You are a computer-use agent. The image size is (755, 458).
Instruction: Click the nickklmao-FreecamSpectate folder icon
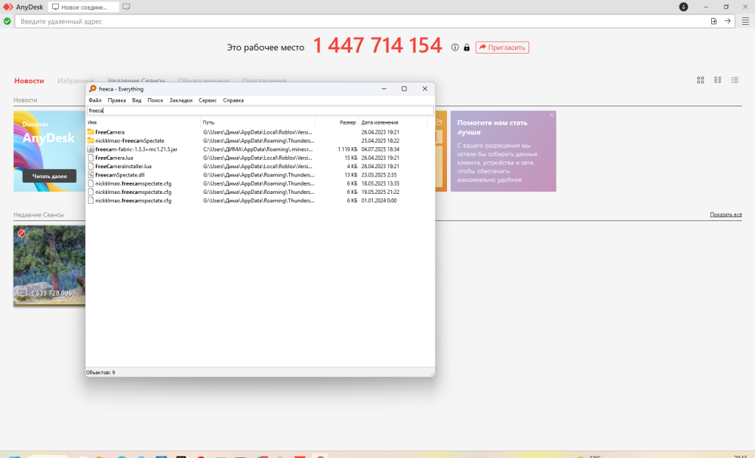(91, 140)
